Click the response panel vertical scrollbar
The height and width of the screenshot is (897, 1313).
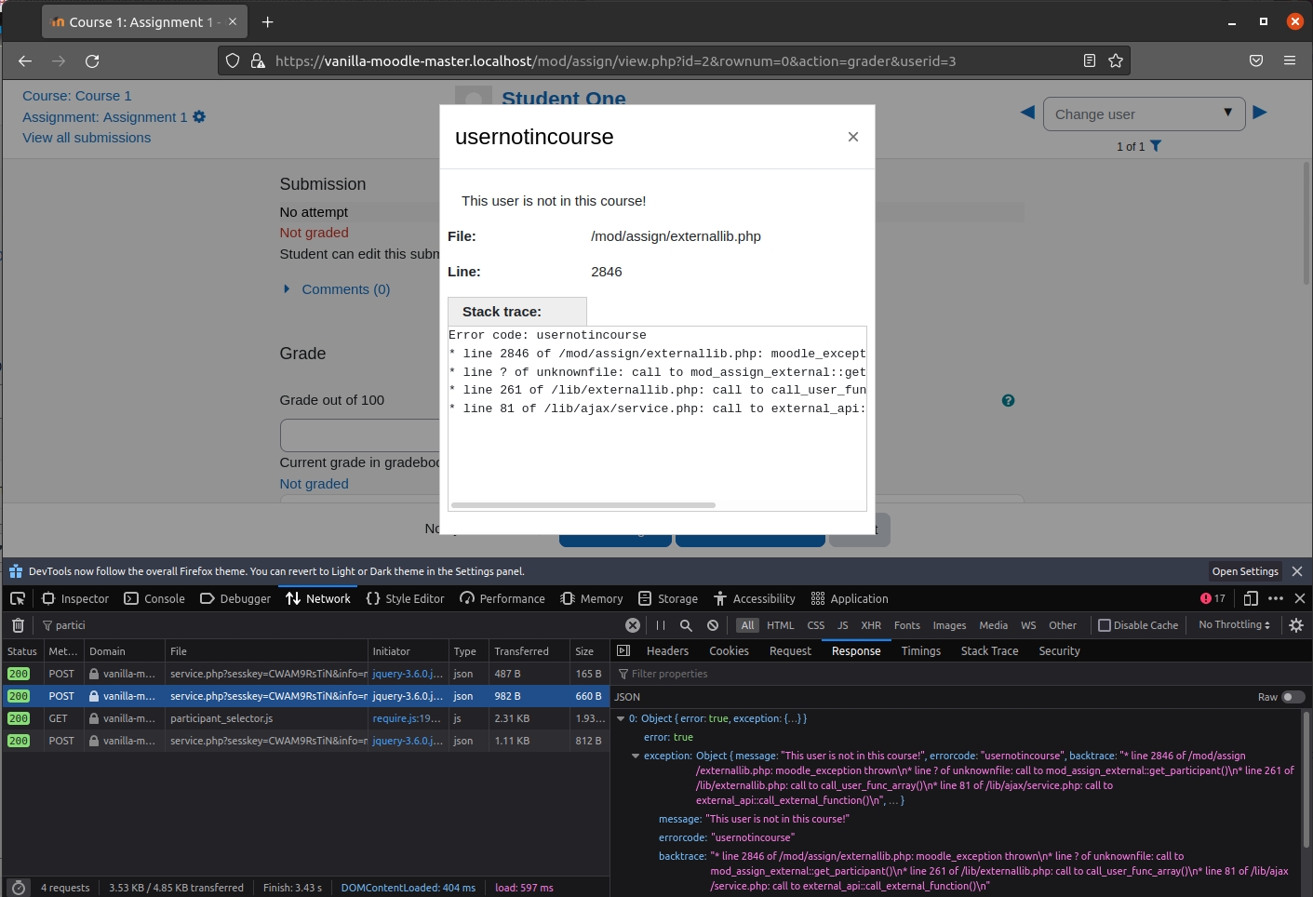[1306, 780]
